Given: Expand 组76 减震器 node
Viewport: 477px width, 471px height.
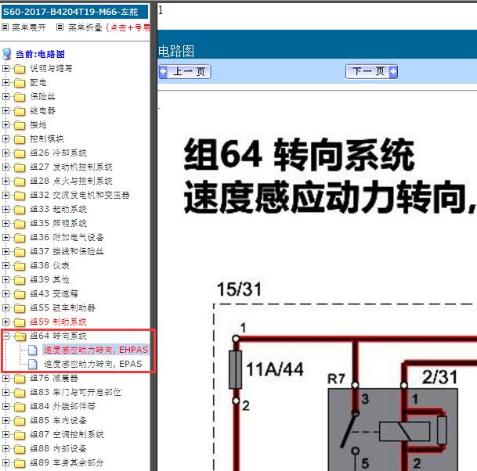Looking at the screenshot, I should point(5,378).
